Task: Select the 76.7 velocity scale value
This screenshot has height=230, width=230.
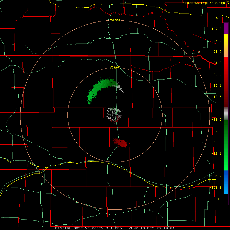Action: (x=217, y=51)
